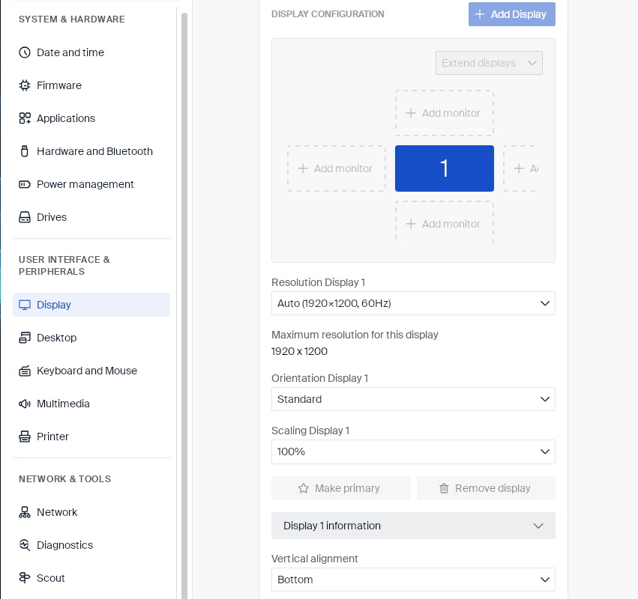This screenshot has width=638, height=599.
Task: Click the Printer icon in sidebar
Action: 25,437
